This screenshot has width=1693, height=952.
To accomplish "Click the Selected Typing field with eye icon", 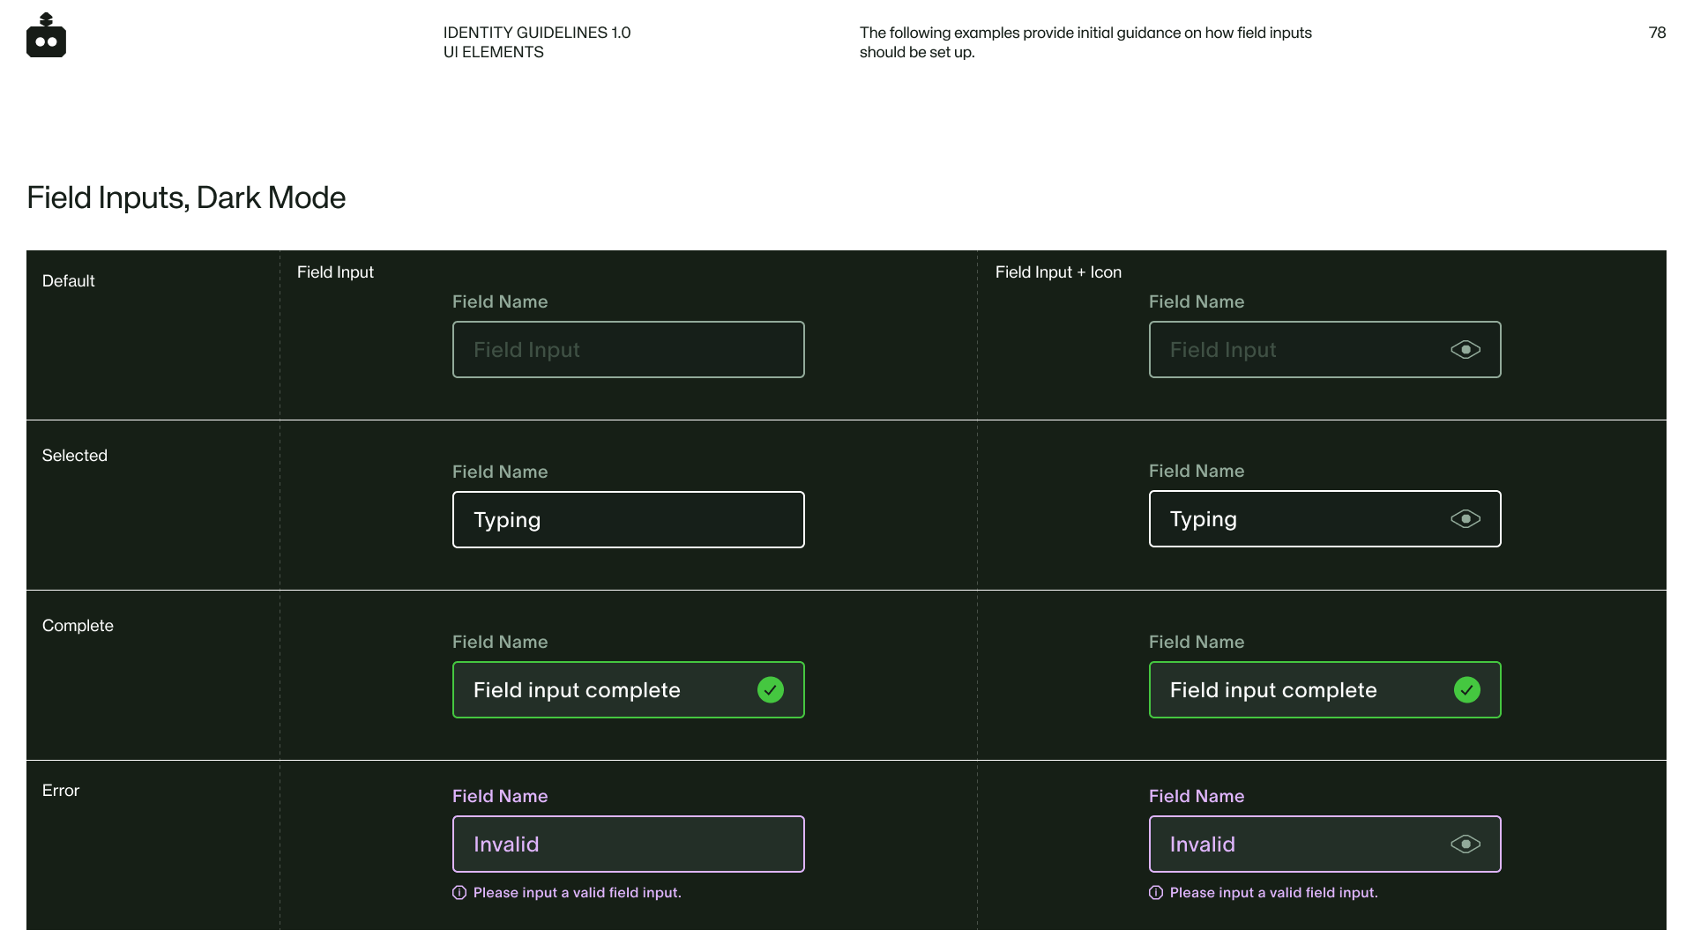I will 1325,519.
